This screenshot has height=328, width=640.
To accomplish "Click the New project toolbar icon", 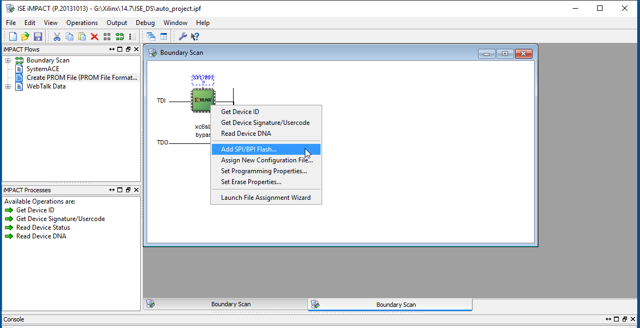I will [x=13, y=36].
